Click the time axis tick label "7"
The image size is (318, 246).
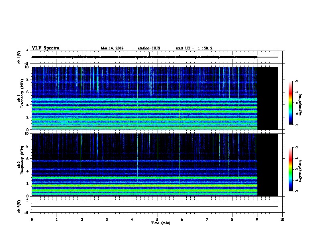pyautogui.click(x=207, y=219)
